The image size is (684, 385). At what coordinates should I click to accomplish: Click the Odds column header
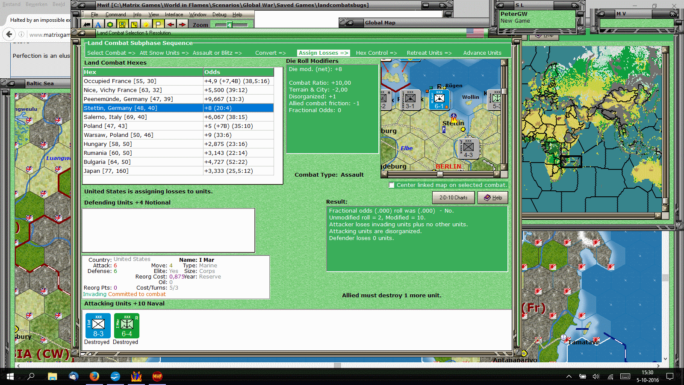pyautogui.click(x=239, y=72)
